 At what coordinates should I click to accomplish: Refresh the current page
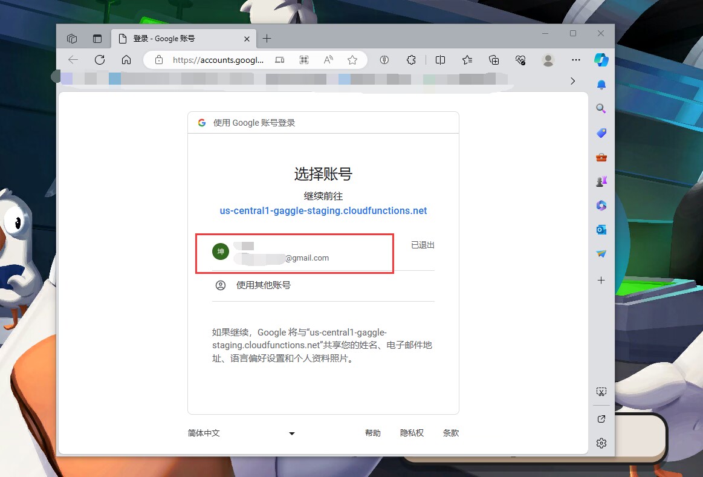click(x=100, y=60)
